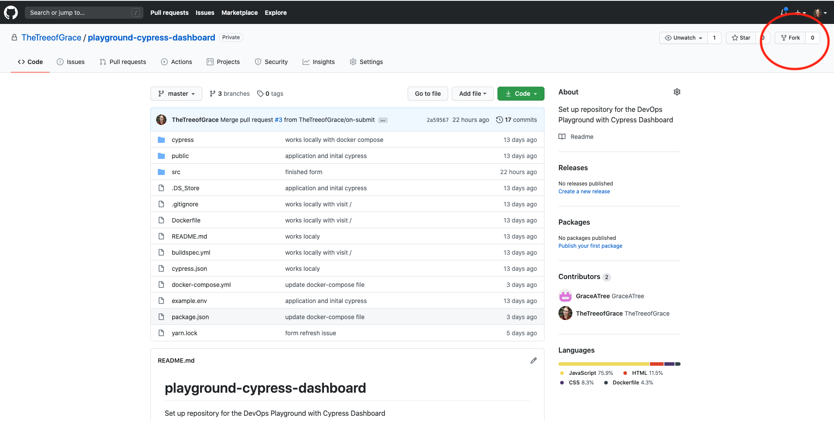View the 0 tags list
Screen dimensions: 834x421
point(270,94)
